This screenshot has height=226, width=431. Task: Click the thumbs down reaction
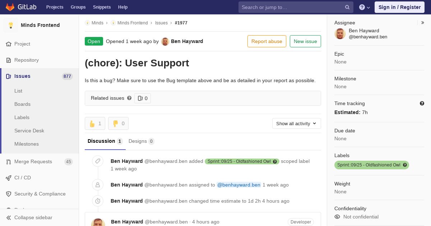[x=118, y=123]
